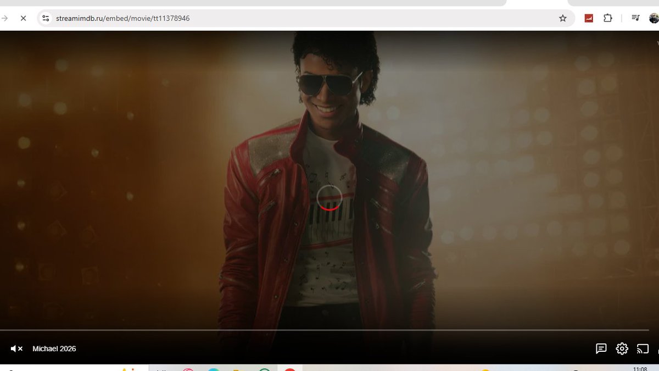
Task: Open the Chrome extensions puzzle menu
Action: 607,18
